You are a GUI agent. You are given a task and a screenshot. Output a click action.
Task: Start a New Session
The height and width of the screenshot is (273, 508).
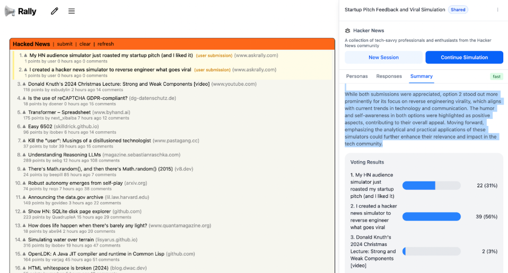tap(383, 57)
